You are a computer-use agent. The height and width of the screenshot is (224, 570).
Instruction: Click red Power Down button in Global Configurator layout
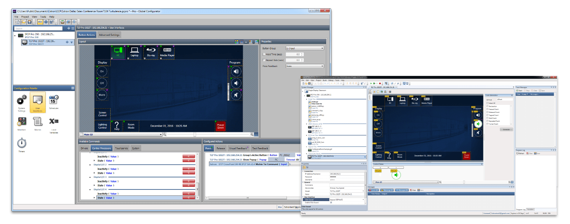(x=220, y=126)
